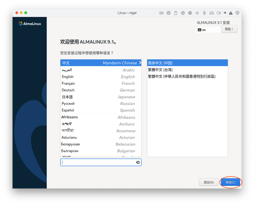Select 繁體中文 Hong Kong locale
The image size is (254, 205).
click(x=188, y=77)
